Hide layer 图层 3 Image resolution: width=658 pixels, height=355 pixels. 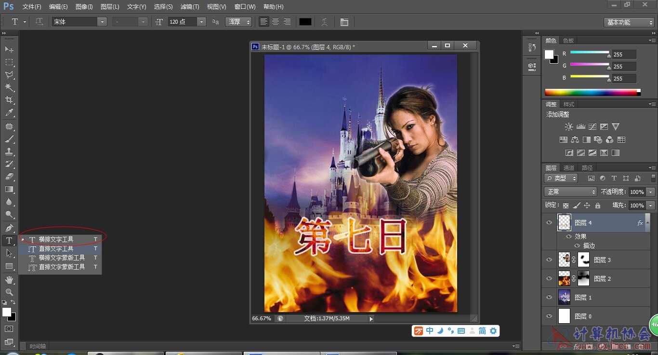(x=549, y=259)
